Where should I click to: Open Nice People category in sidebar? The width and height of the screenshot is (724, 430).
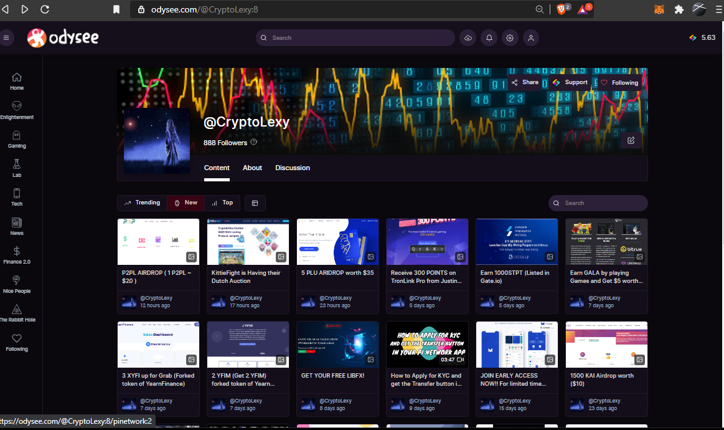pos(17,285)
